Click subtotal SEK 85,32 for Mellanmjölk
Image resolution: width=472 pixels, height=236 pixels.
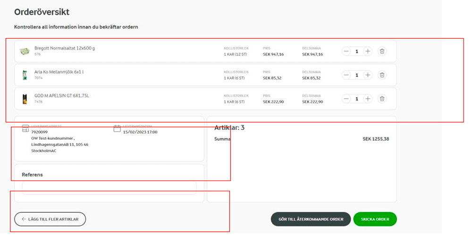click(x=311, y=78)
